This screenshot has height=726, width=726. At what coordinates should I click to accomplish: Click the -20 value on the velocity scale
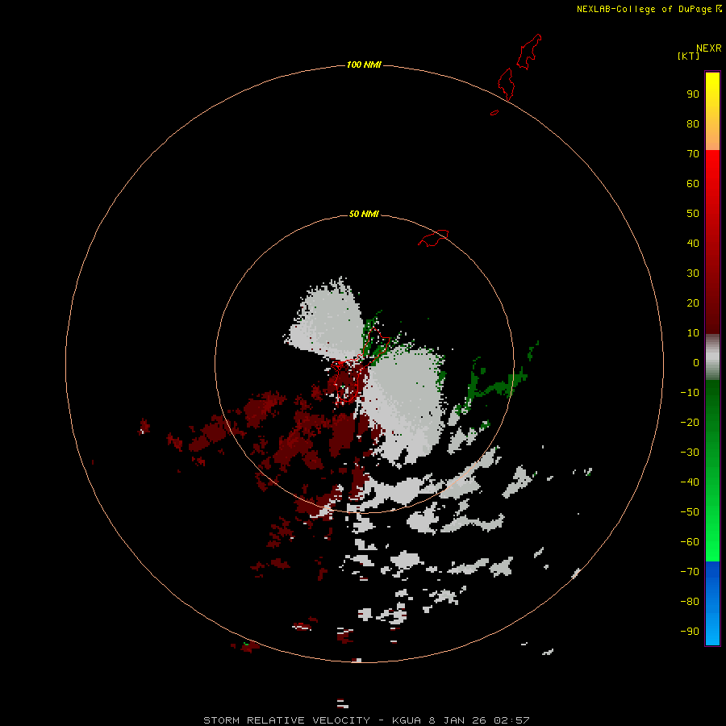click(690, 422)
